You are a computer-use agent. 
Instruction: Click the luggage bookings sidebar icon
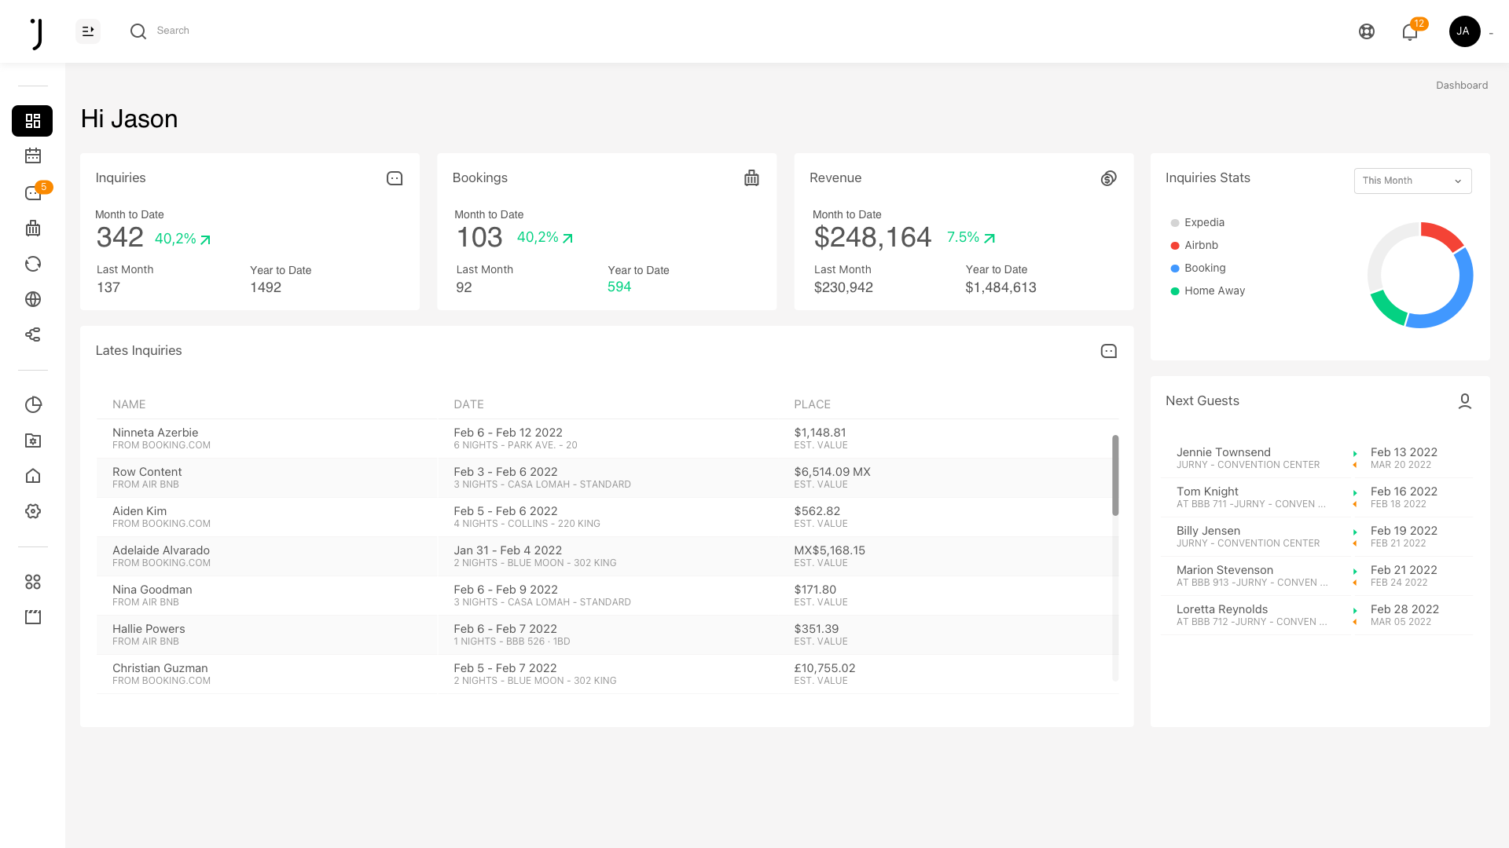[32, 228]
